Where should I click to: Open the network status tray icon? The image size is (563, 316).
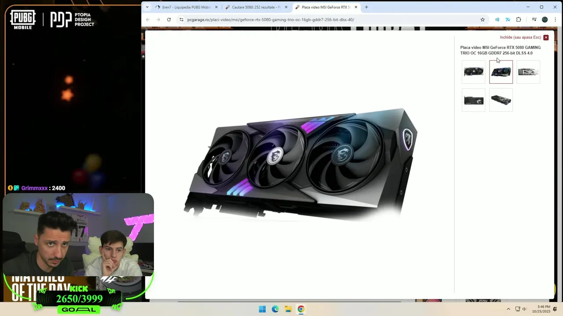coord(518,309)
